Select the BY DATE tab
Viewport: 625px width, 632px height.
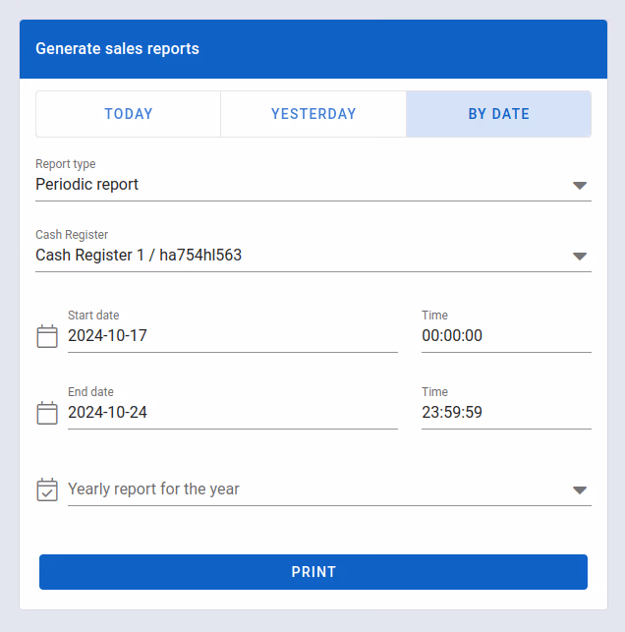[498, 114]
